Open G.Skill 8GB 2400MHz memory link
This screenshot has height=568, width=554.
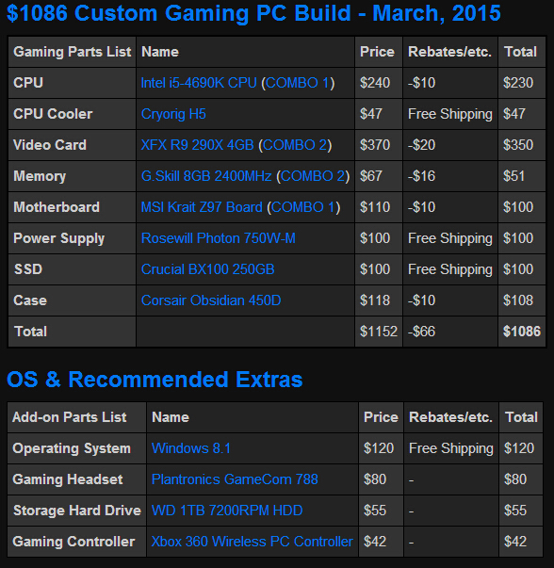point(206,176)
